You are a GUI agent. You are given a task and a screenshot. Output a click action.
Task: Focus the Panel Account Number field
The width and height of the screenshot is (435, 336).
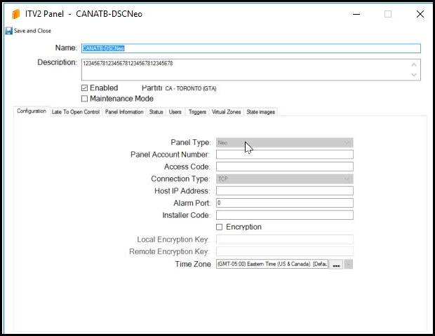[x=284, y=155]
